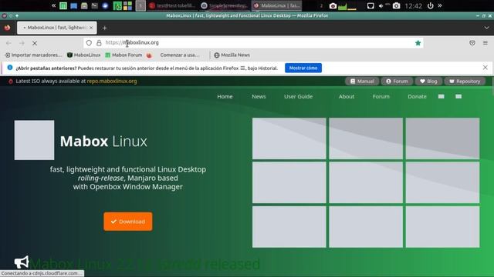The width and height of the screenshot is (494, 277).
Task: Stop page loading with X button
Action: click(35, 43)
